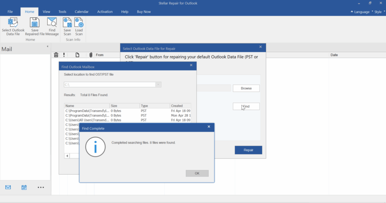Collapse the Mail pane arrow
This screenshot has width=386, height=203.
tap(47, 46)
